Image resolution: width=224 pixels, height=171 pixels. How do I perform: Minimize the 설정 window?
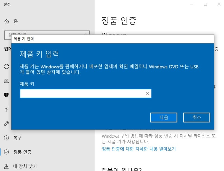point(192,4)
